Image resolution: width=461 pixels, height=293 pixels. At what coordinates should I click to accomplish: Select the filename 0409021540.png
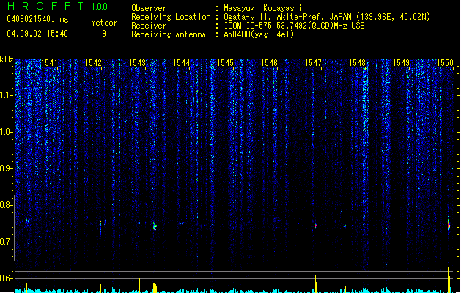click(37, 19)
